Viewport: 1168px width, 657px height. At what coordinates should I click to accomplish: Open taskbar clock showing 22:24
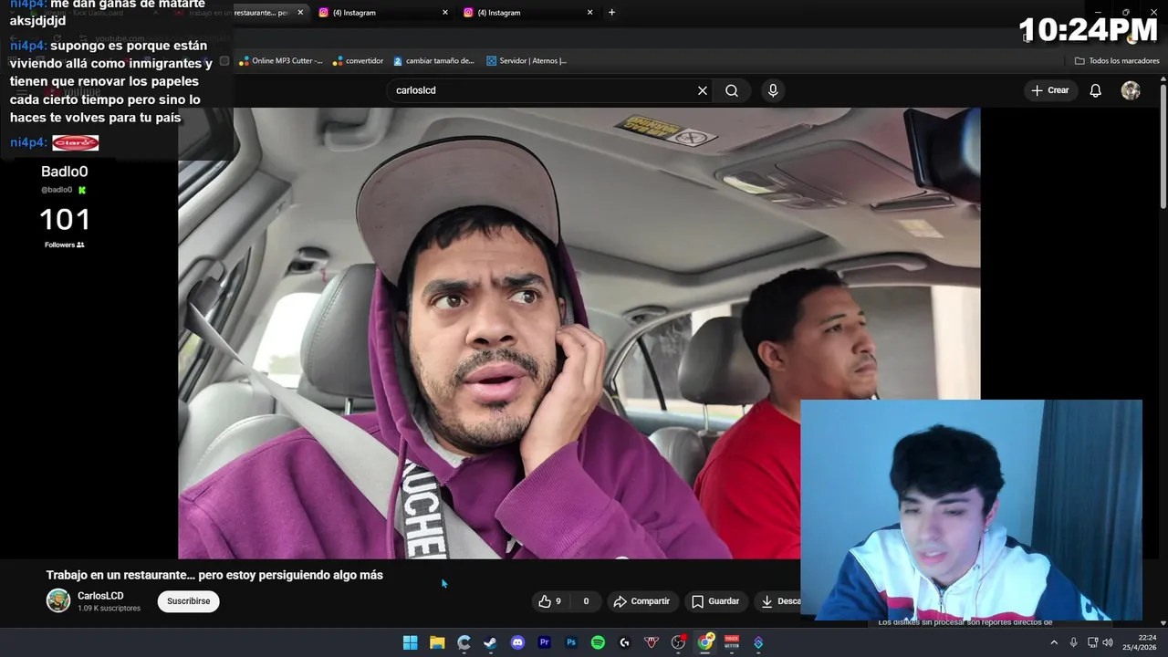click(1141, 642)
